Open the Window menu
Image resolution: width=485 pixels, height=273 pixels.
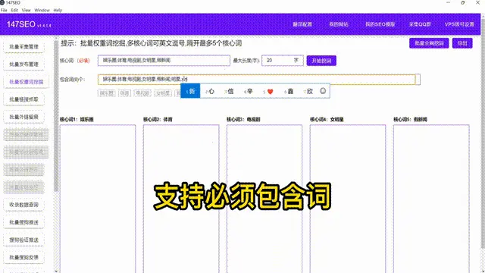[42, 10]
